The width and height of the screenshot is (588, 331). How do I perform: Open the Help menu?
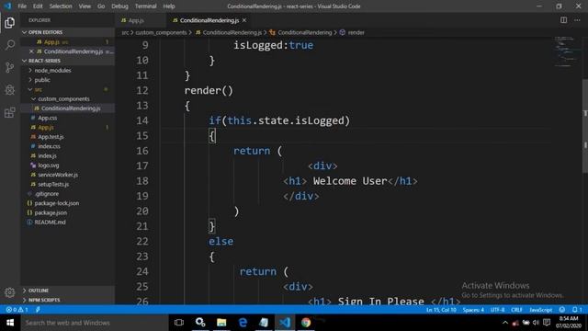coord(169,6)
